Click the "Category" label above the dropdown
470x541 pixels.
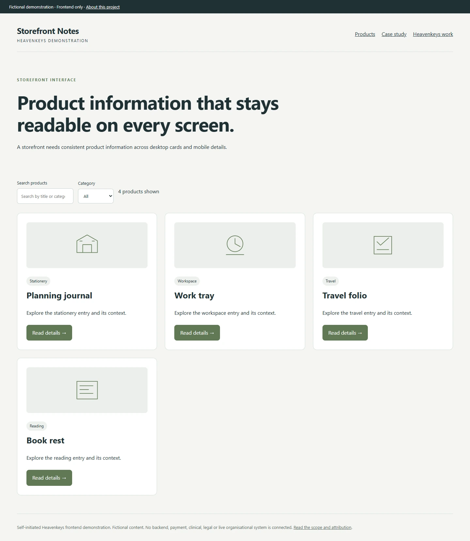[x=86, y=183]
